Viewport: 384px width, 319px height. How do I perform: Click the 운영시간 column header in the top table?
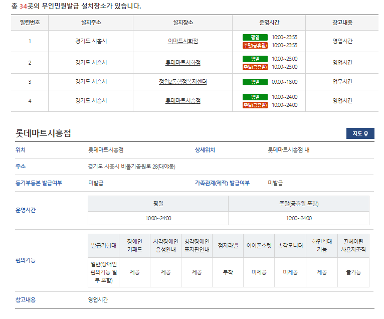[269, 23]
